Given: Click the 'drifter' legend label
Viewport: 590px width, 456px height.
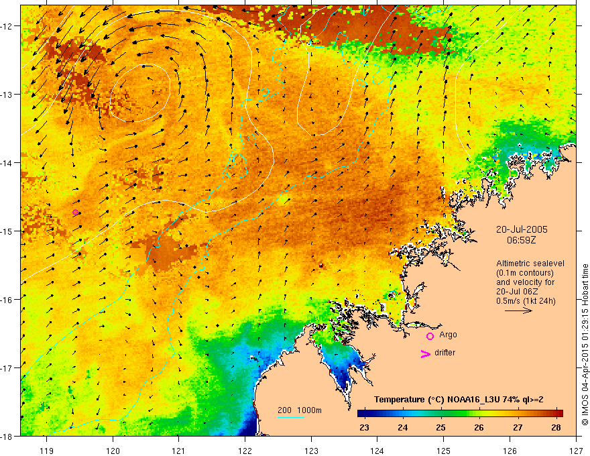Looking at the screenshot, I should tap(445, 353).
